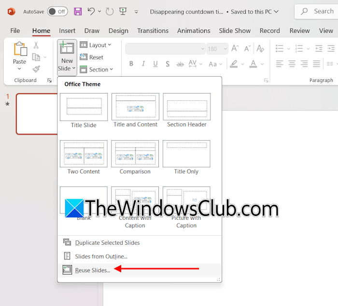Click the Reset slide button
This screenshot has height=306, width=338.
pyautogui.click(x=92, y=57)
